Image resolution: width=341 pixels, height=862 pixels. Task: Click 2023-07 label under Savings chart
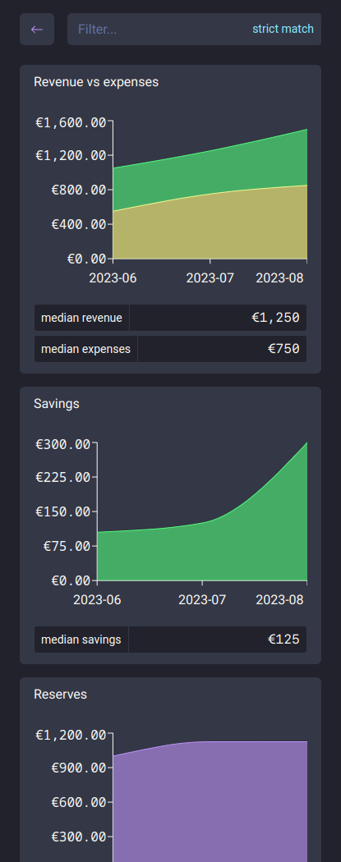(202, 600)
